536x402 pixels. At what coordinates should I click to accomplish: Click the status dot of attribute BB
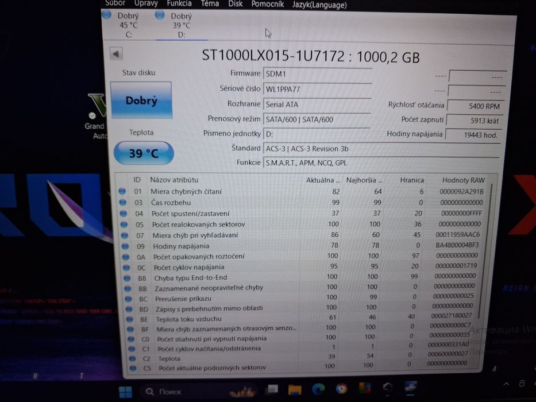[128, 288]
